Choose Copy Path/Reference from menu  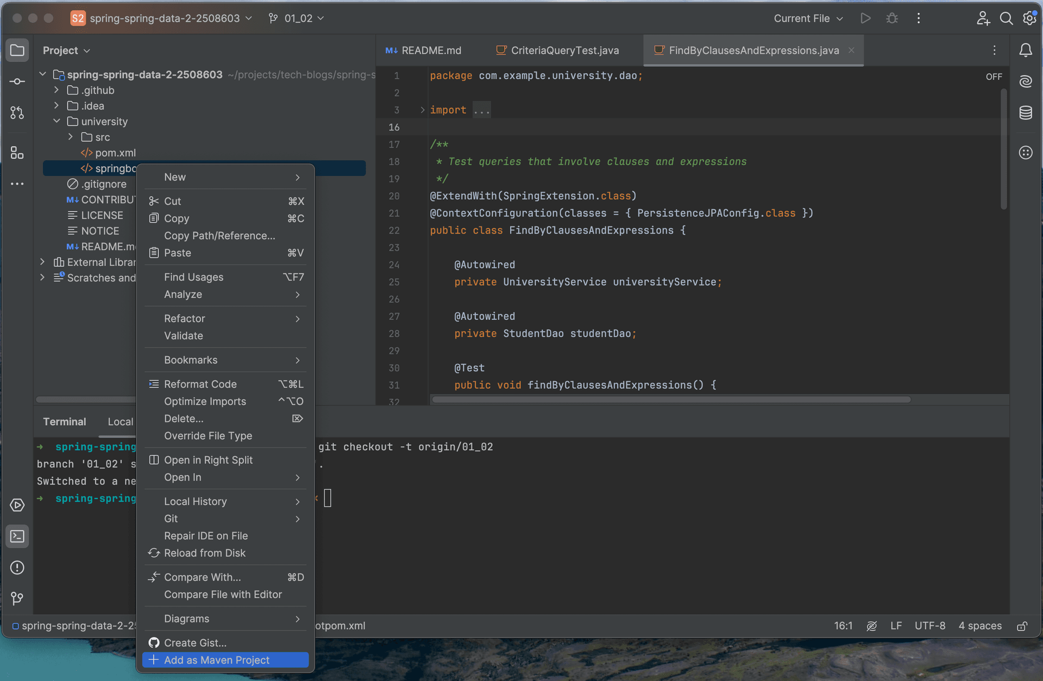tap(225, 236)
